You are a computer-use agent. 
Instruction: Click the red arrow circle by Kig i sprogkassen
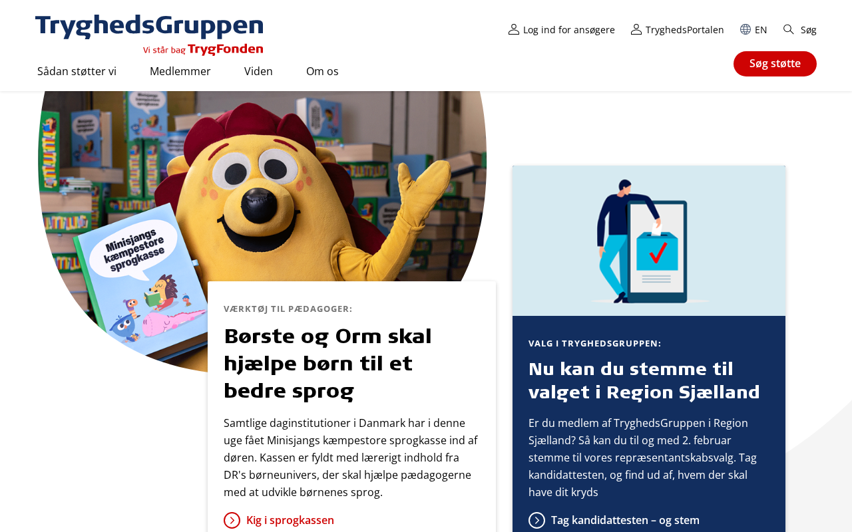(x=232, y=520)
